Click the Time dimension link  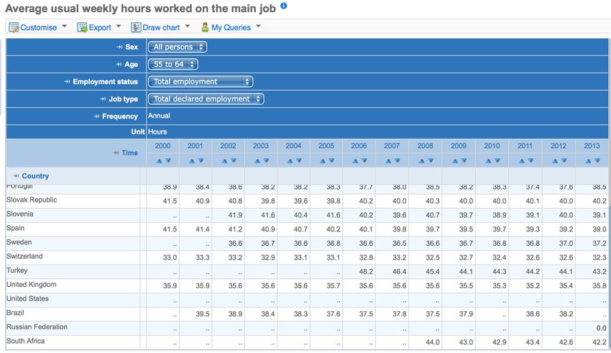(129, 153)
